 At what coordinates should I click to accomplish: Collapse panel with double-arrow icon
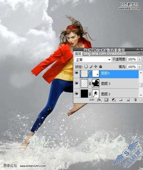(137, 50)
